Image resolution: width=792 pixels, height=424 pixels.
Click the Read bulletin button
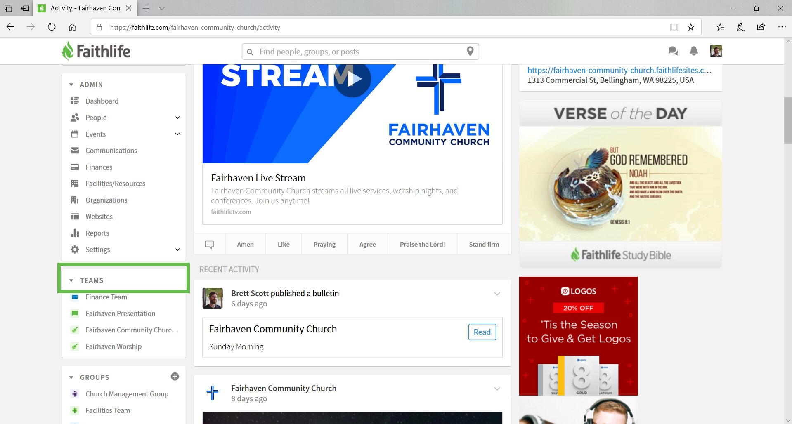(482, 332)
